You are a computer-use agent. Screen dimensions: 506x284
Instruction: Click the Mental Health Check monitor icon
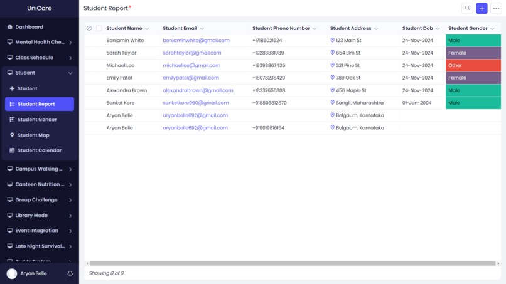tap(9, 42)
